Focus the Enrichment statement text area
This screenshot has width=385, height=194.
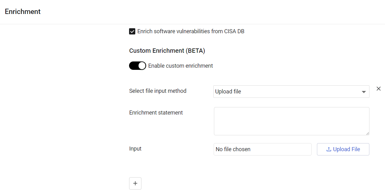(291, 121)
